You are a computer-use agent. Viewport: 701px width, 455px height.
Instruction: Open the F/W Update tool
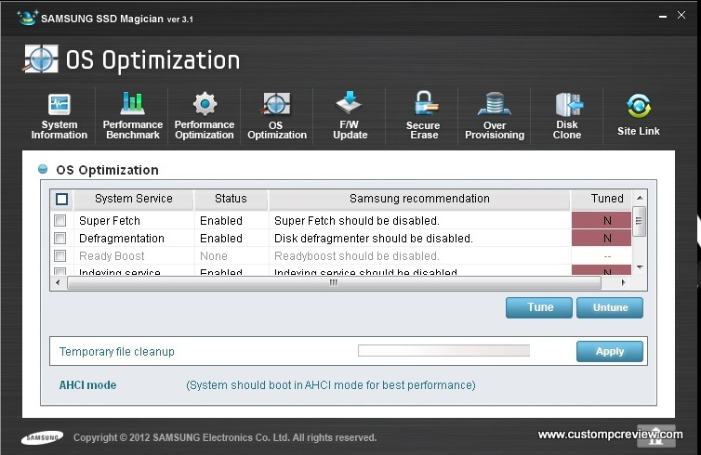click(x=350, y=117)
